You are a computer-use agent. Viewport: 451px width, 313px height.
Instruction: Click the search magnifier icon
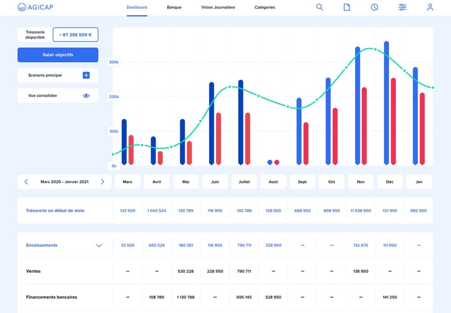pos(320,7)
